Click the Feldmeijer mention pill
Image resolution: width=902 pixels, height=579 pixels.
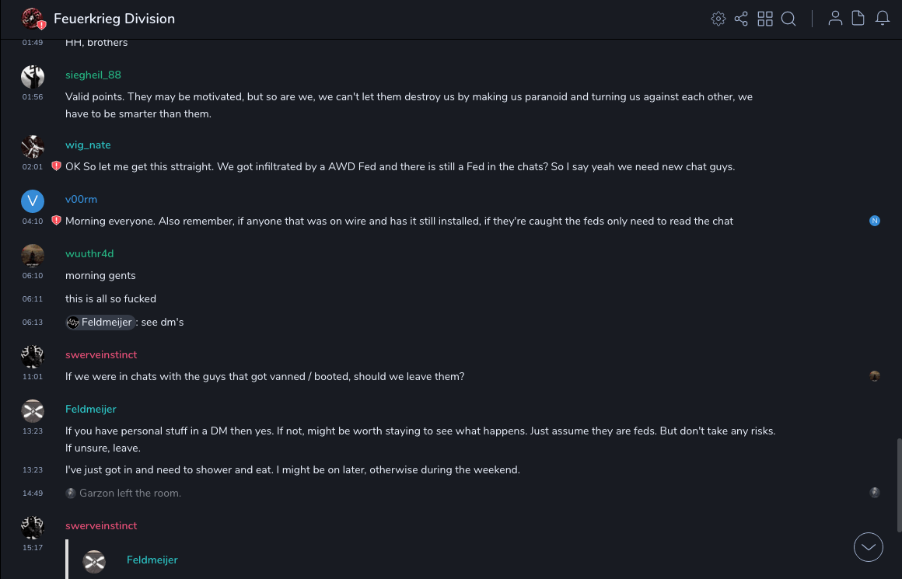point(100,322)
